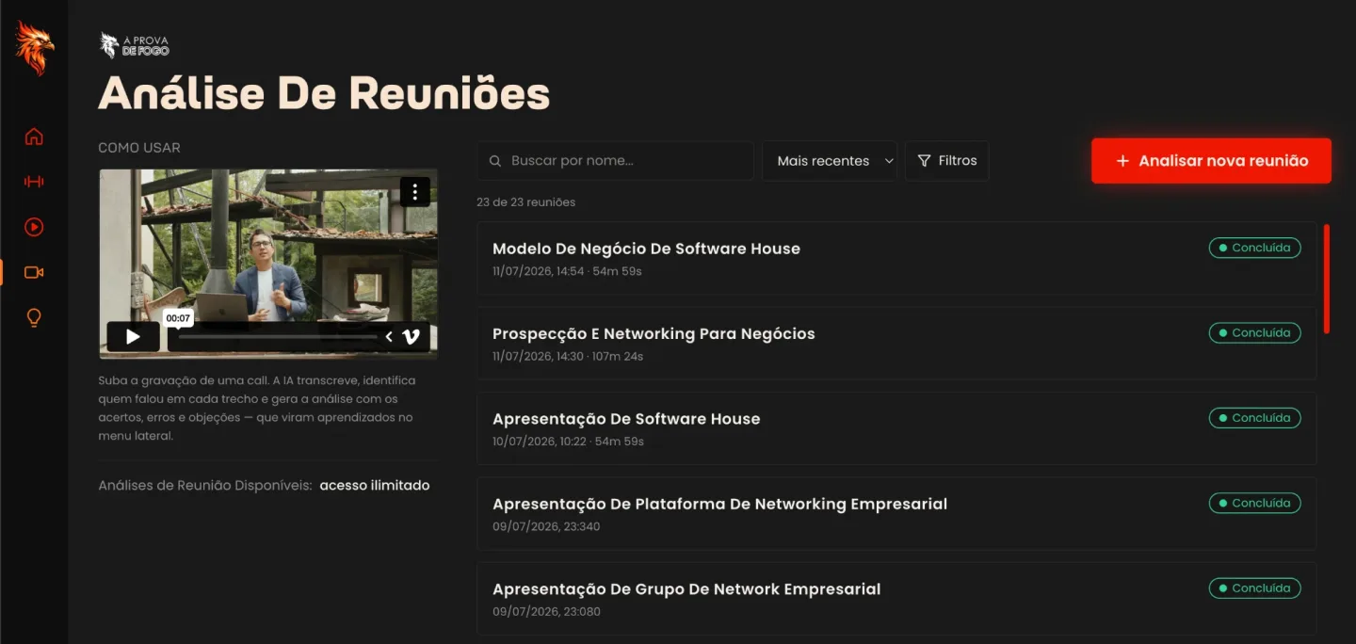Click the 'acesso ilimitado' text
Viewport: 1356px width, 644px height.
coord(375,486)
